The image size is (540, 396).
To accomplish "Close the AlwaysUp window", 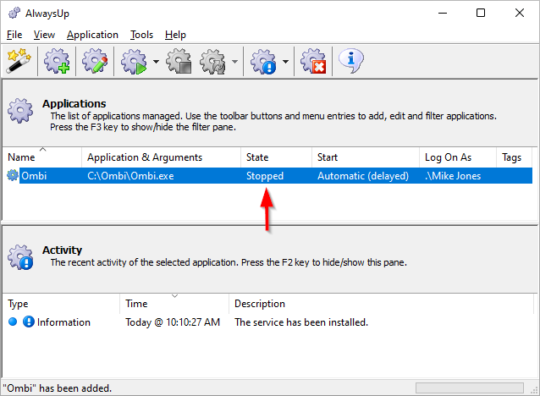I will [520, 13].
